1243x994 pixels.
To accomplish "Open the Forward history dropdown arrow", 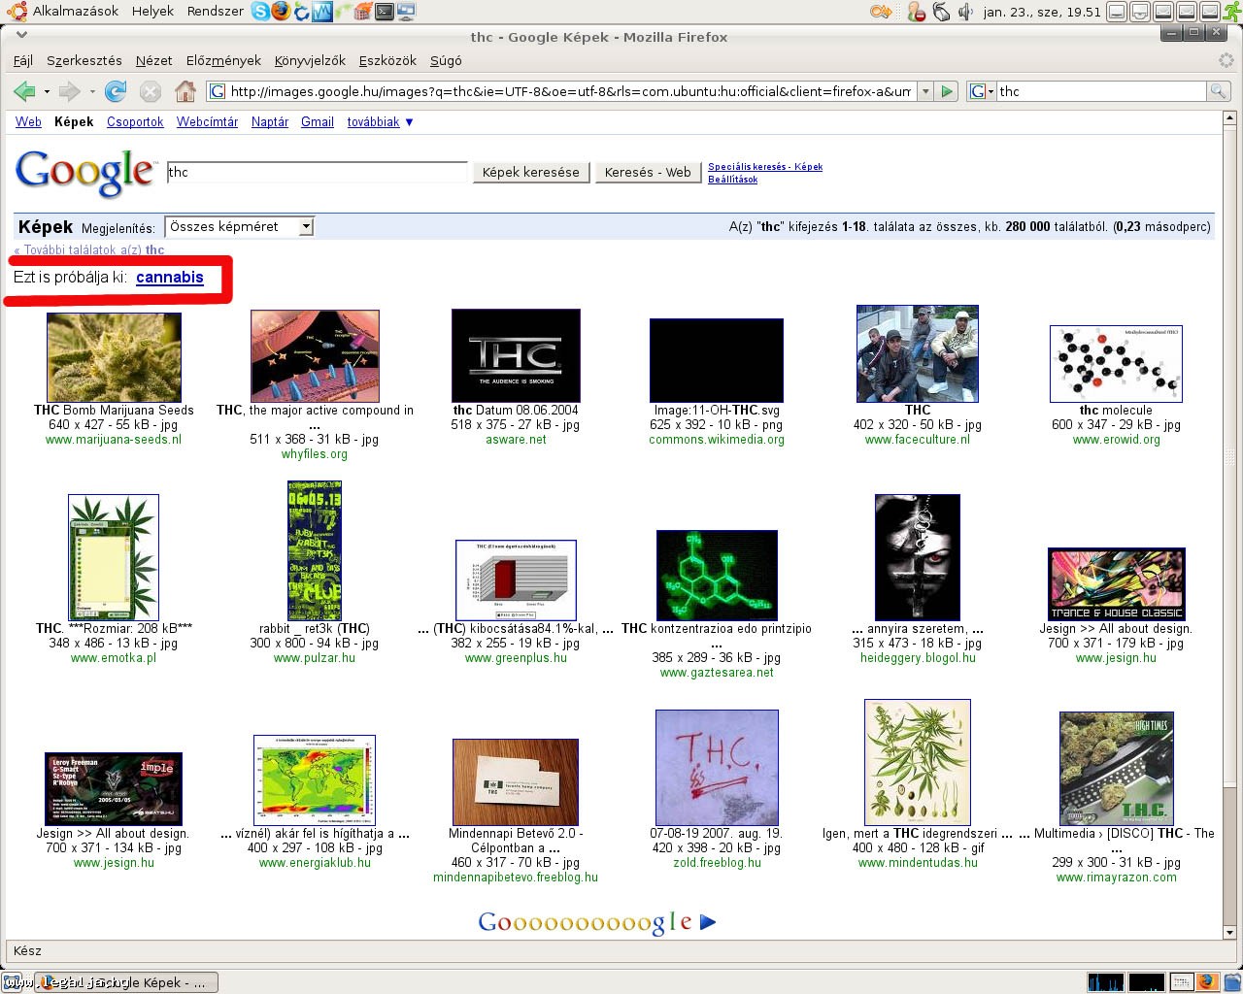I will [92, 92].
